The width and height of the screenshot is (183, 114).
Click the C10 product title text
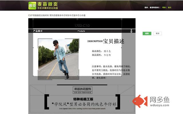point(57,15)
